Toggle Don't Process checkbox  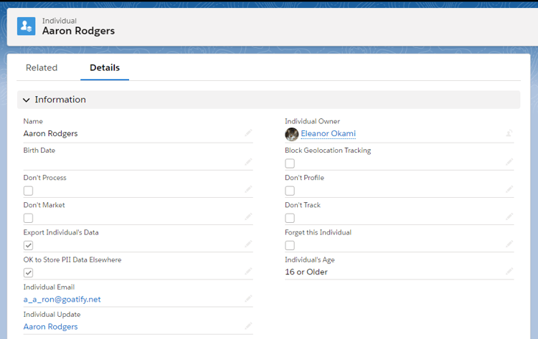(x=28, y=191)
